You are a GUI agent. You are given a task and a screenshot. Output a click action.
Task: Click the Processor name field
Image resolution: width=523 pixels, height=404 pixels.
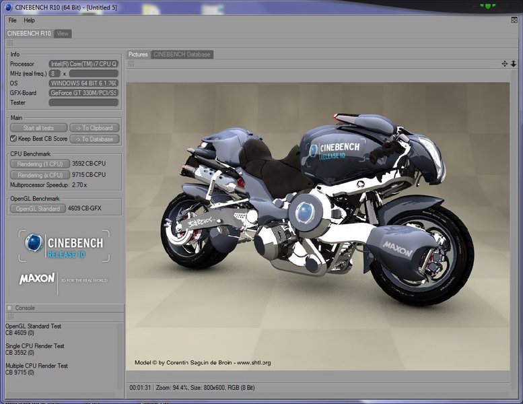(83, 64)
